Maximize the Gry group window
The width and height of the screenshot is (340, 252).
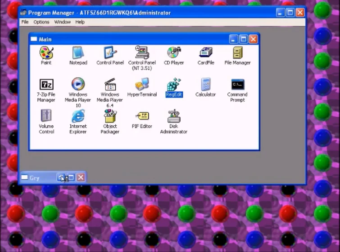tap(71, 177)
